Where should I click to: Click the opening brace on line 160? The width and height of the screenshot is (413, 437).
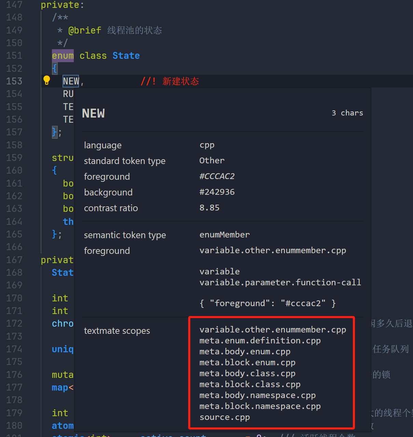55,170
